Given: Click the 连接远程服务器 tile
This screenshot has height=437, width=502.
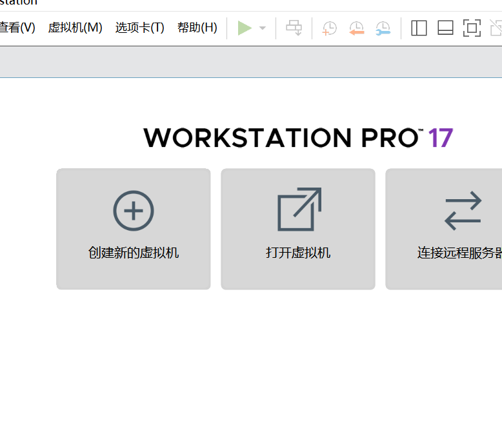Looking at the screenshot, I should (444, 229).
